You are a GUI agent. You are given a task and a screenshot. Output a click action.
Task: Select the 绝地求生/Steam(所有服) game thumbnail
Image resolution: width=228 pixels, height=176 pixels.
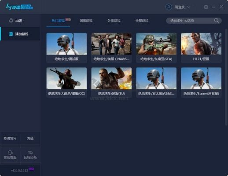point(201,78)
